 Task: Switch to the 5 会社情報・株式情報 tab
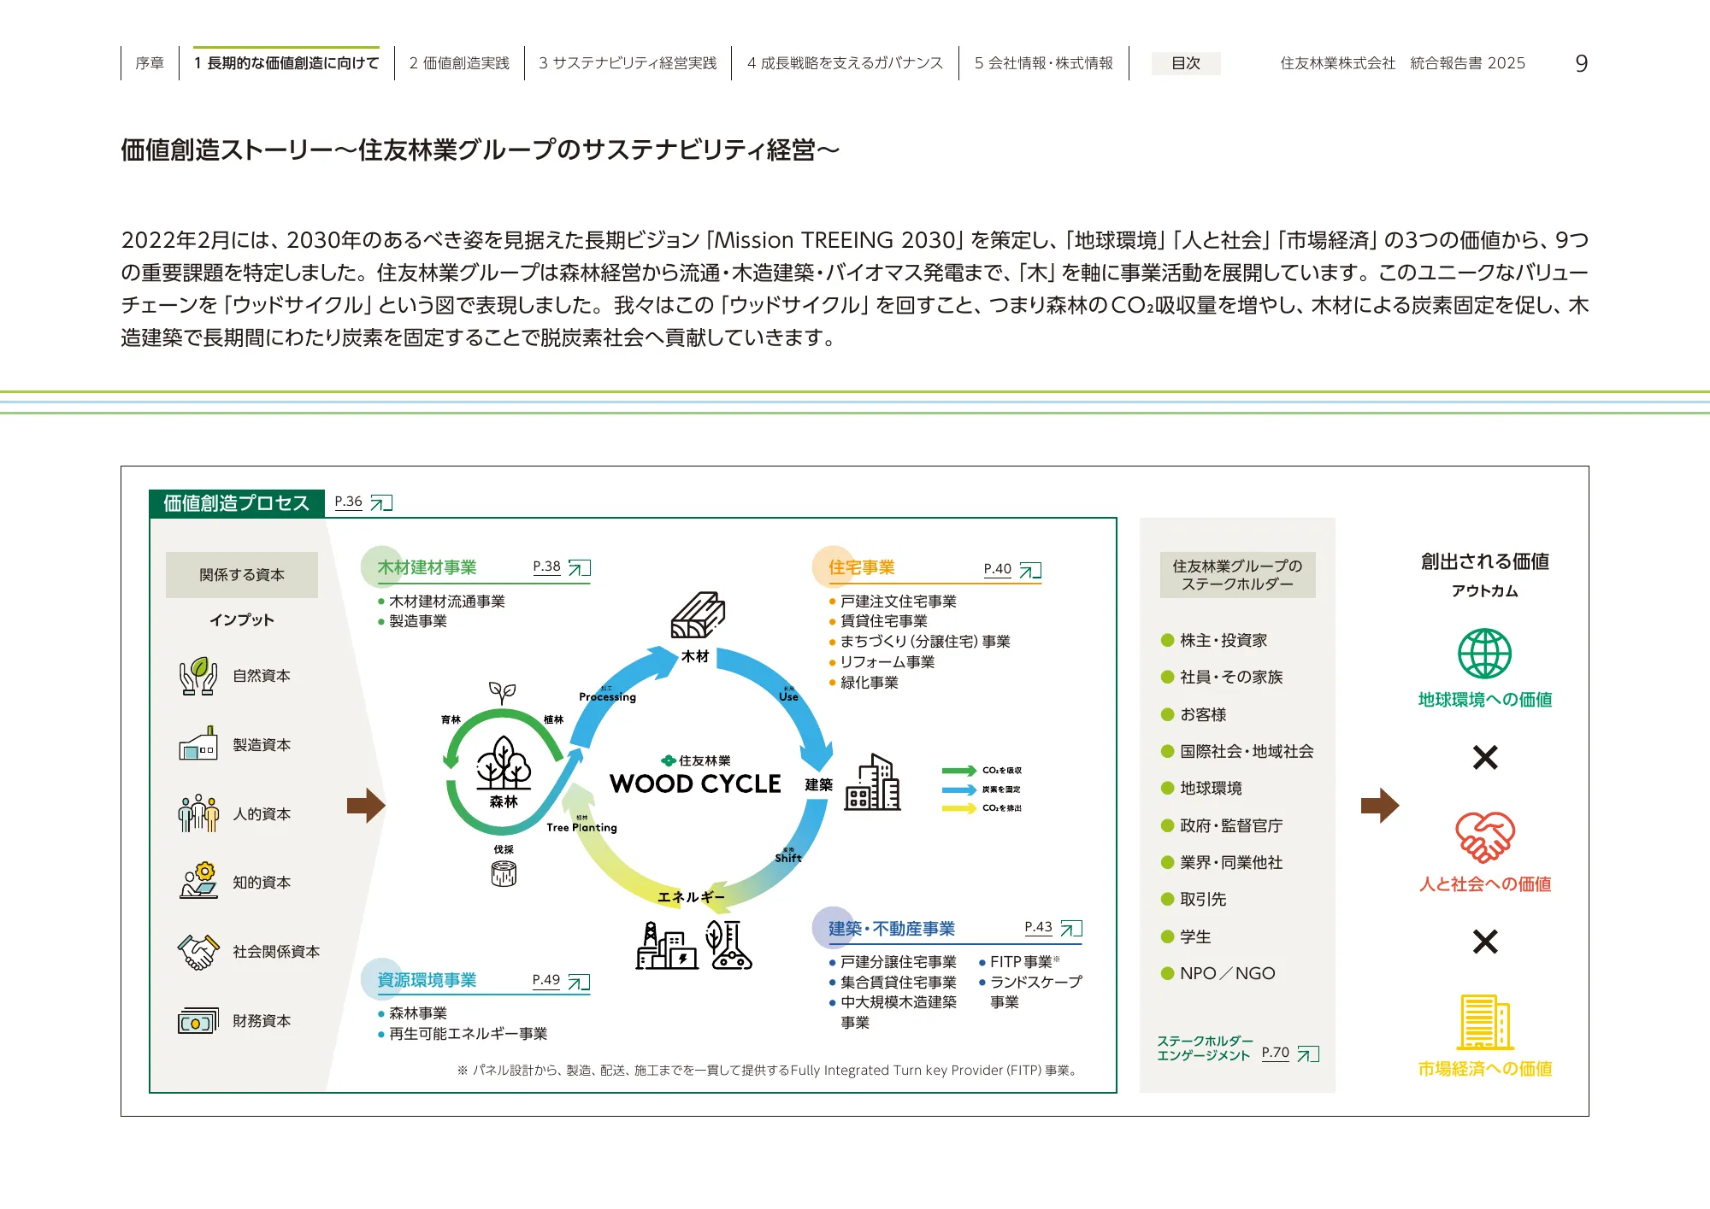pyautogui.click(x=1044, y=62)
